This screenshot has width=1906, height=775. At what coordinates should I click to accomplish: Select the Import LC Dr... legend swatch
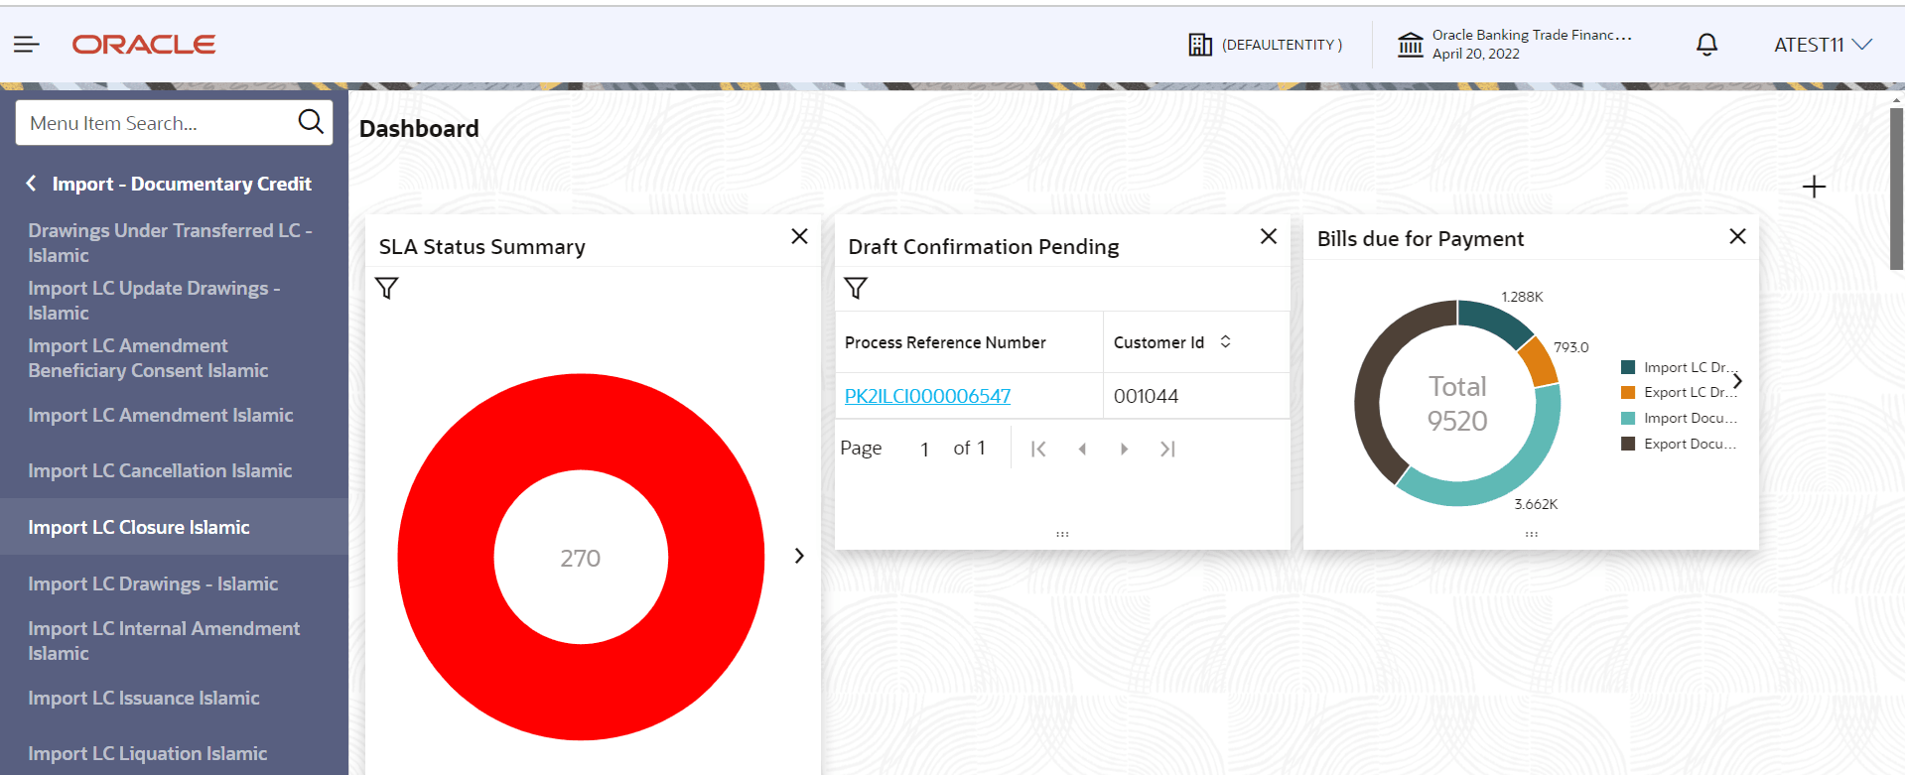(1628, 367)
